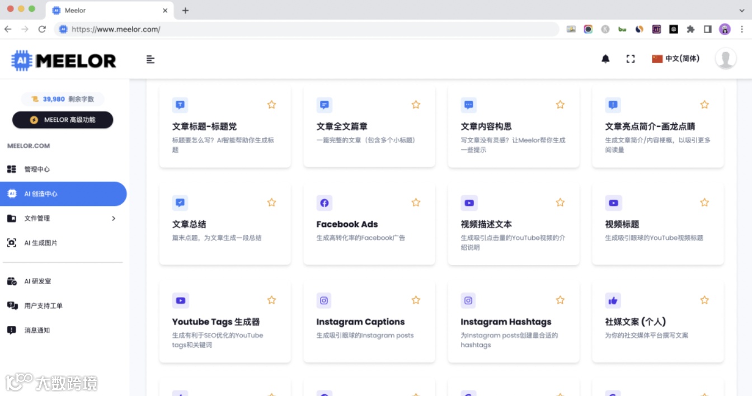Open the notifications bell
This screenshot has height=396, width=752.
pos(605,59)
